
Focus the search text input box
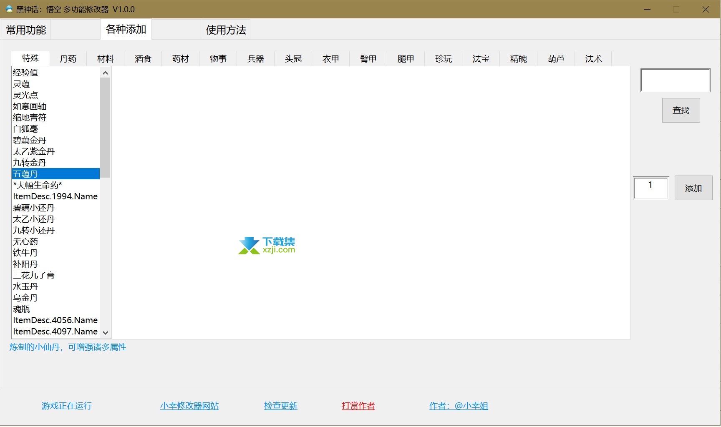pos(676,80)
